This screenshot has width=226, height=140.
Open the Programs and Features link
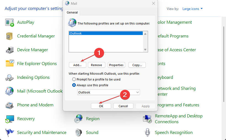click(x=178, y=105)
